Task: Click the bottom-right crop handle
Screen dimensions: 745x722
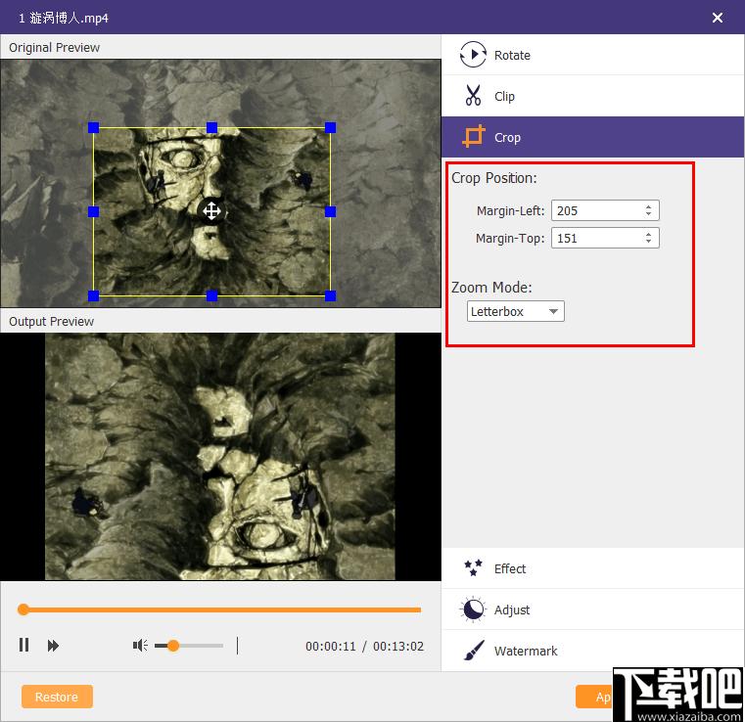Action: click(331, 296)
